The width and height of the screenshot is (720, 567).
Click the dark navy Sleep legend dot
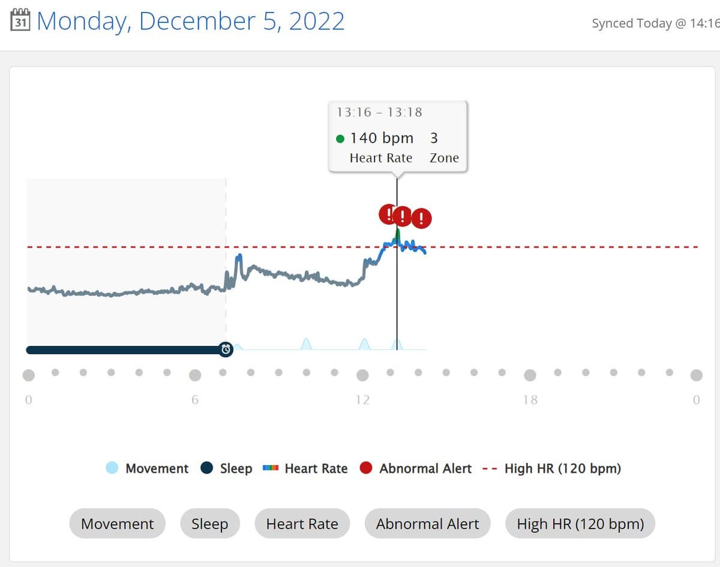coord(207,468)
